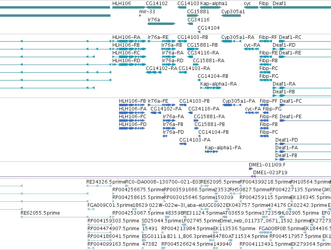Select transcript Ir76a-RD label

173,61
